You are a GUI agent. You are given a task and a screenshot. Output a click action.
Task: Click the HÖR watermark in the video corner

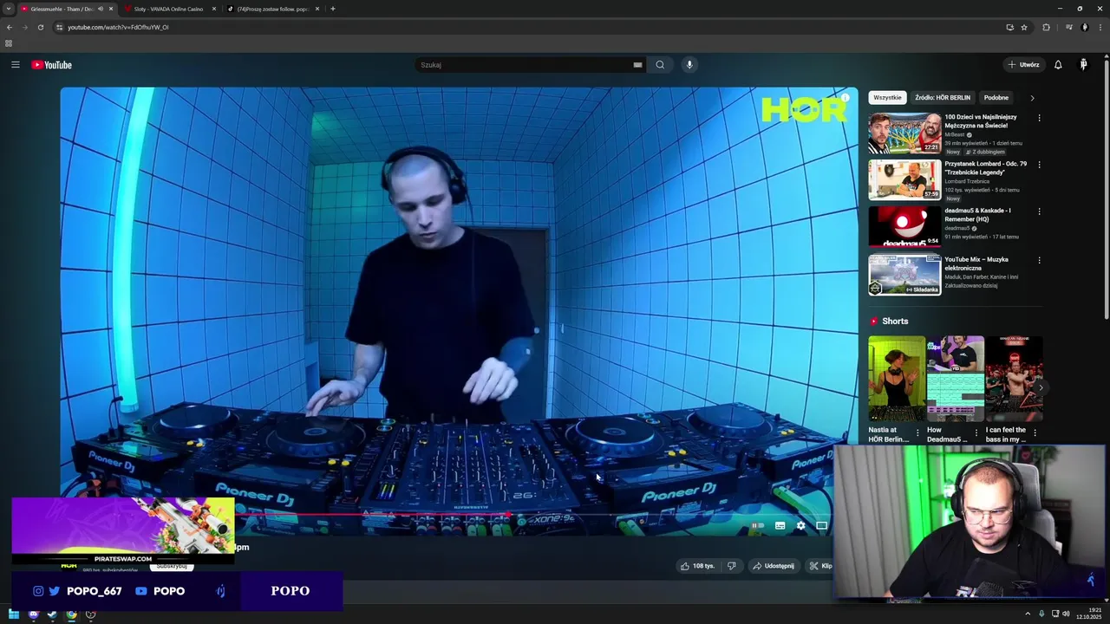[804, 110]
